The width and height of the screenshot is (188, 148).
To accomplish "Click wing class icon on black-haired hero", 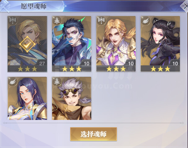I will click(x=146, y=20).
